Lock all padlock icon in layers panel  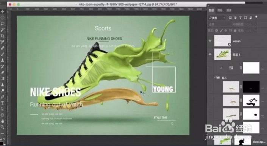(x=235, y=31)
